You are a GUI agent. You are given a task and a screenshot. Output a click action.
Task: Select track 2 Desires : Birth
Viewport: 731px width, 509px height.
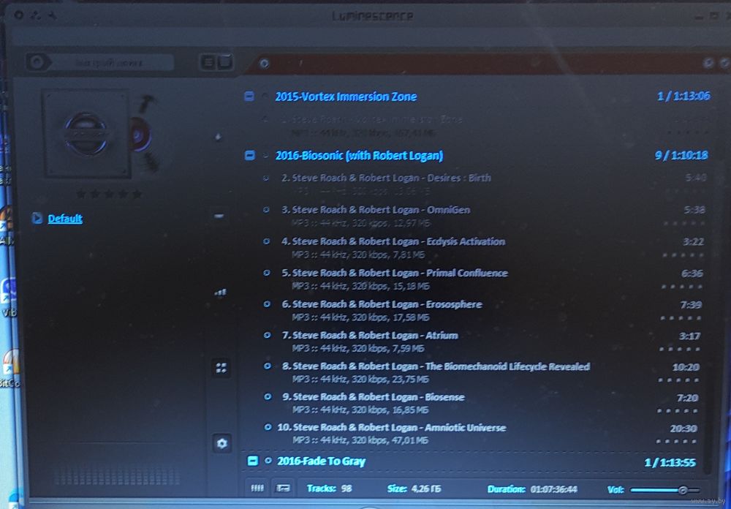(x=386, y=178)
